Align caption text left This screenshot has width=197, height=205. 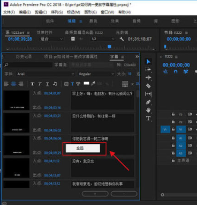(x=6, y=84)
